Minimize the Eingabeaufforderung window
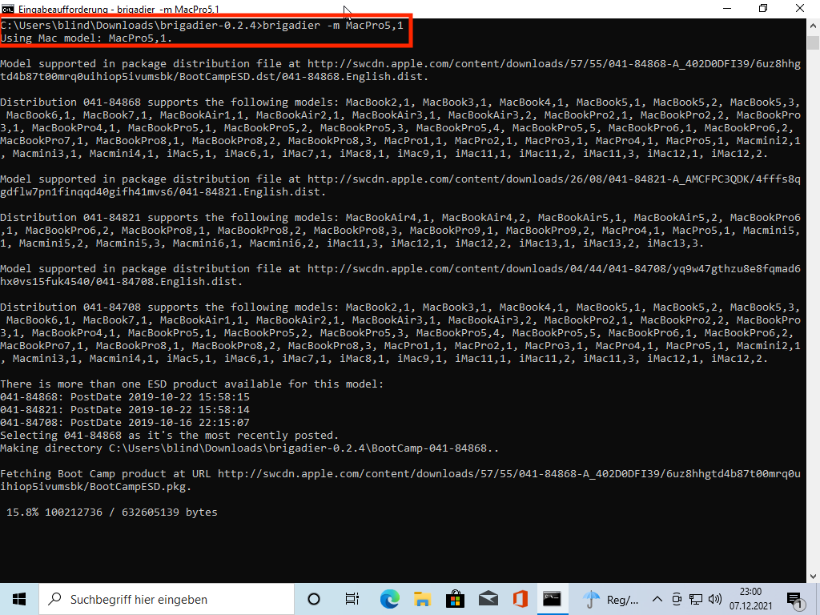Image resolution: width=820 pixels, height=615 pixels. [x=727, y=8]
